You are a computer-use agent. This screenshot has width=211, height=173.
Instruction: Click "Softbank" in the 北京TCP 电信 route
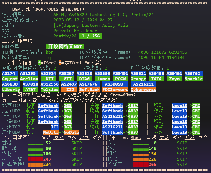(48, 106)
